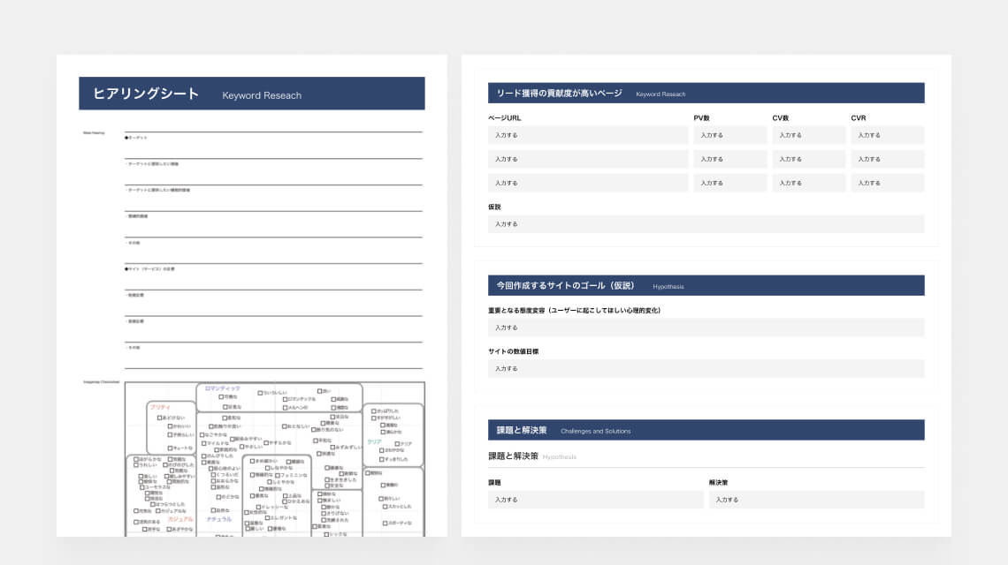Viewport: 1008px width, 565px height.
Task: Check the かわいい checkbox
Action: coord(171,426)
